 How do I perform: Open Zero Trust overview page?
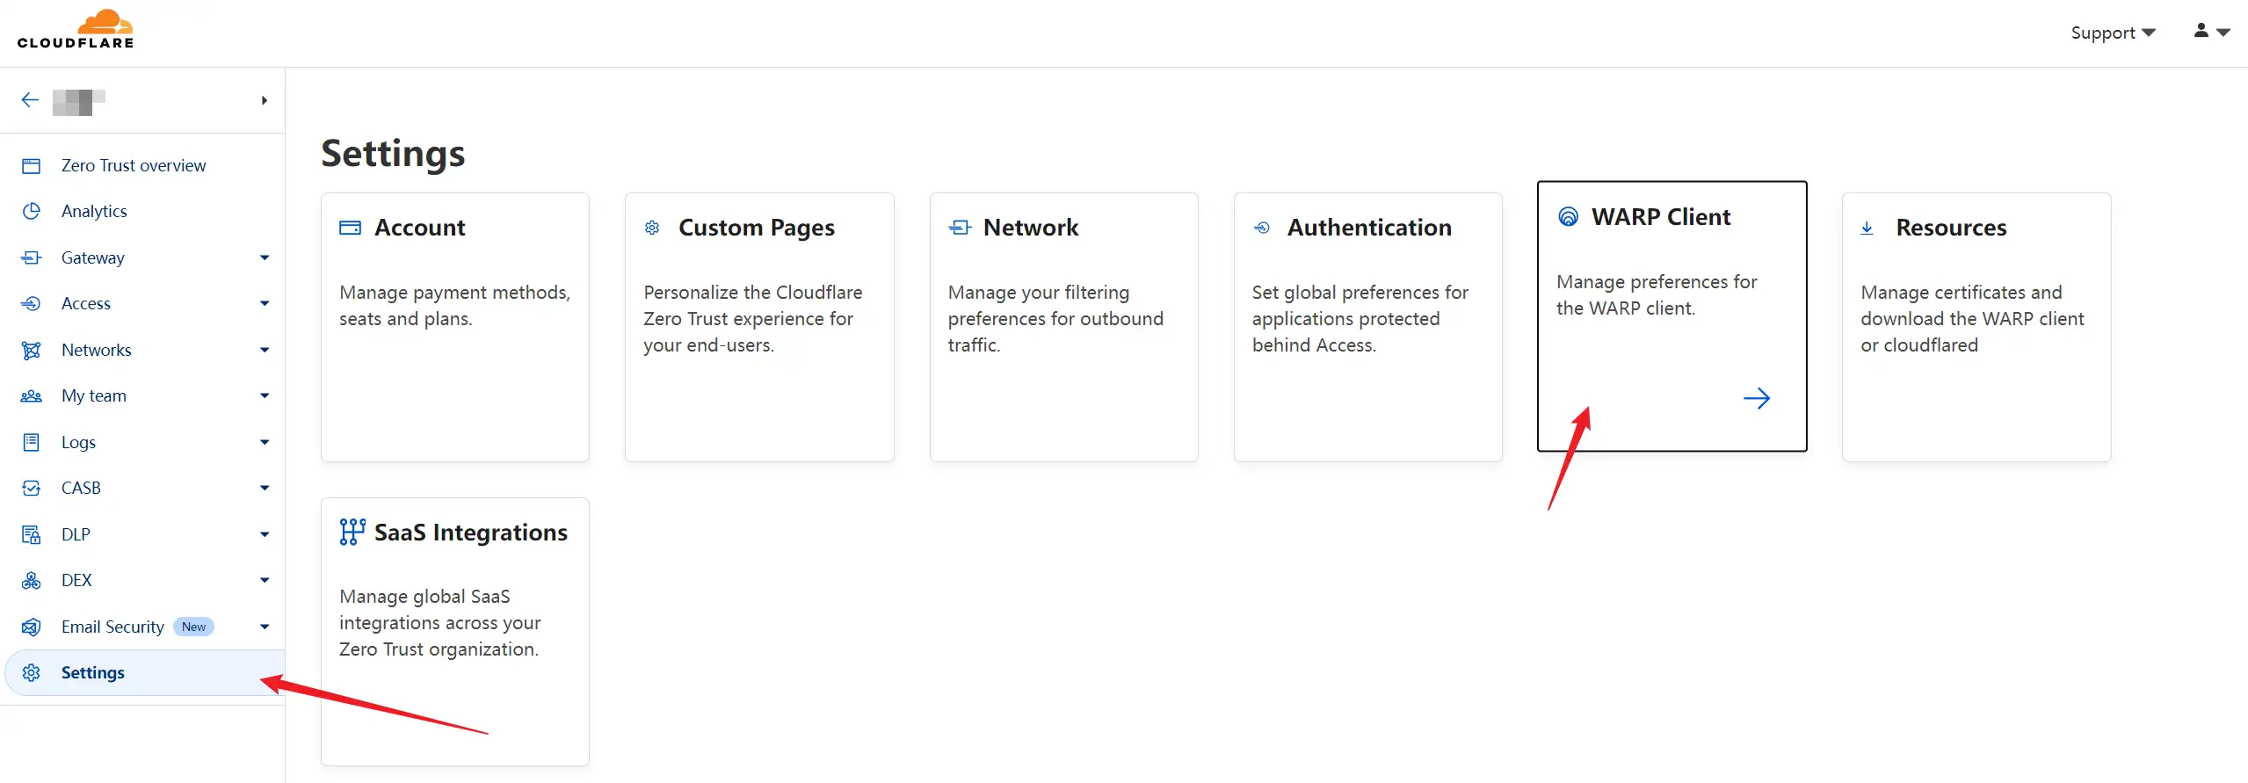134,166
